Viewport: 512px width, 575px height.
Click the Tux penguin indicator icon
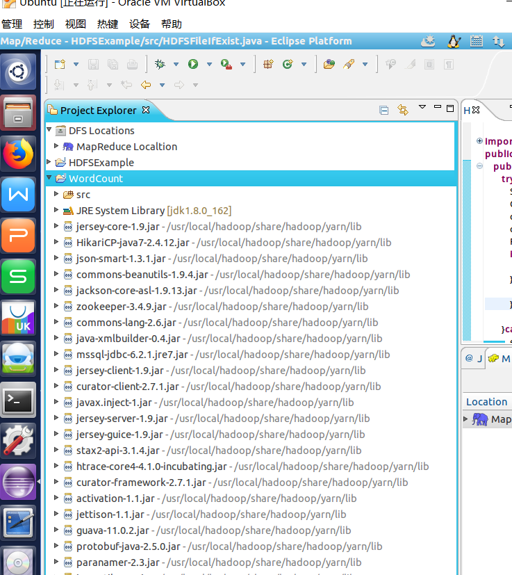click(454, 42)
